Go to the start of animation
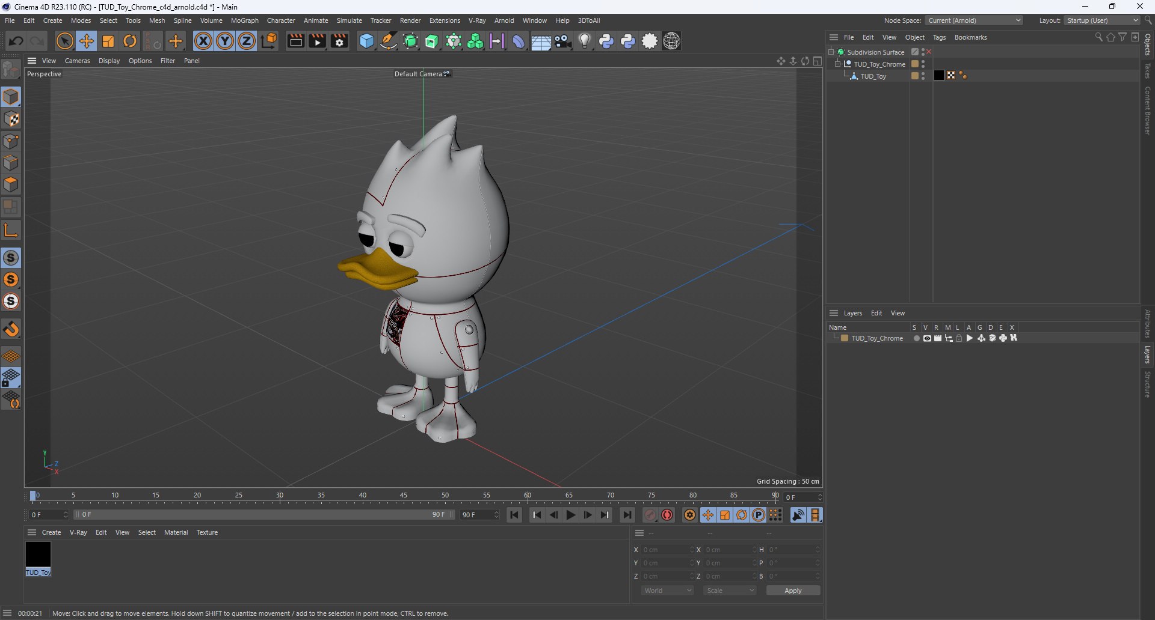Screen dimensions: 1155x620 [x=514, y=515]
